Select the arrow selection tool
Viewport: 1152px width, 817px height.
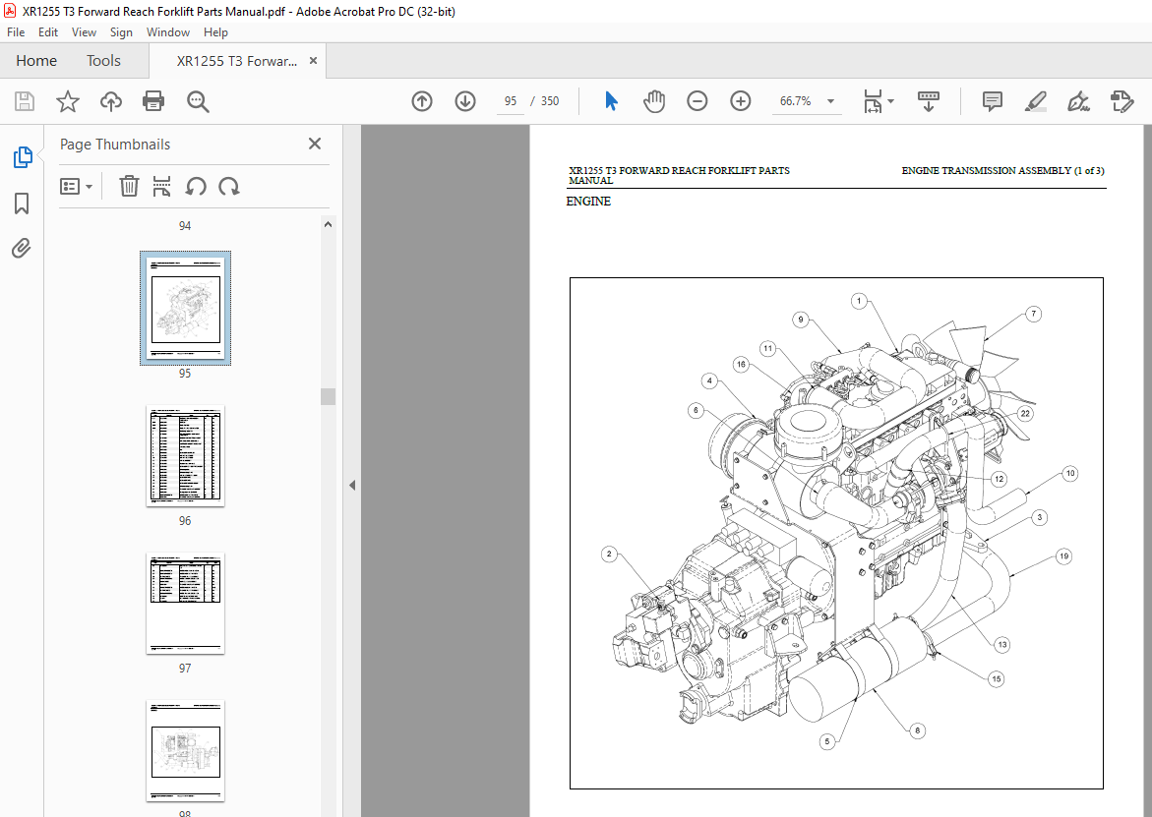tap(611, 101)
